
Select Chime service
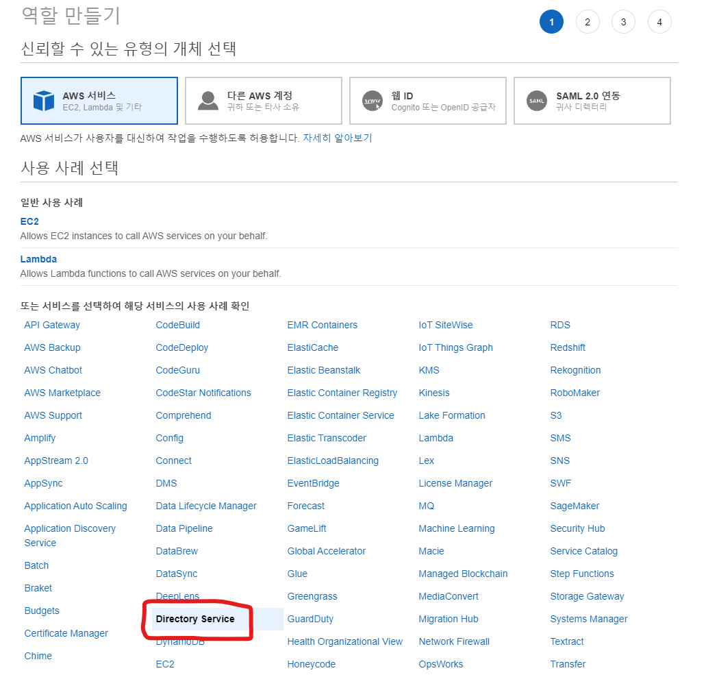click(x=38, y=656)
